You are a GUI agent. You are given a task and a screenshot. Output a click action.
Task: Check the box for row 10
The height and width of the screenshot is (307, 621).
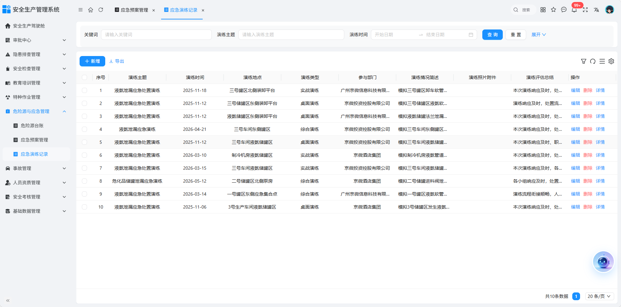pos(84,207)
